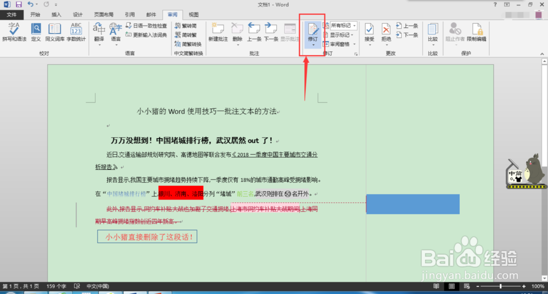Switch to the 引用 tab
The image size is (548, 294).
[130, 15]
